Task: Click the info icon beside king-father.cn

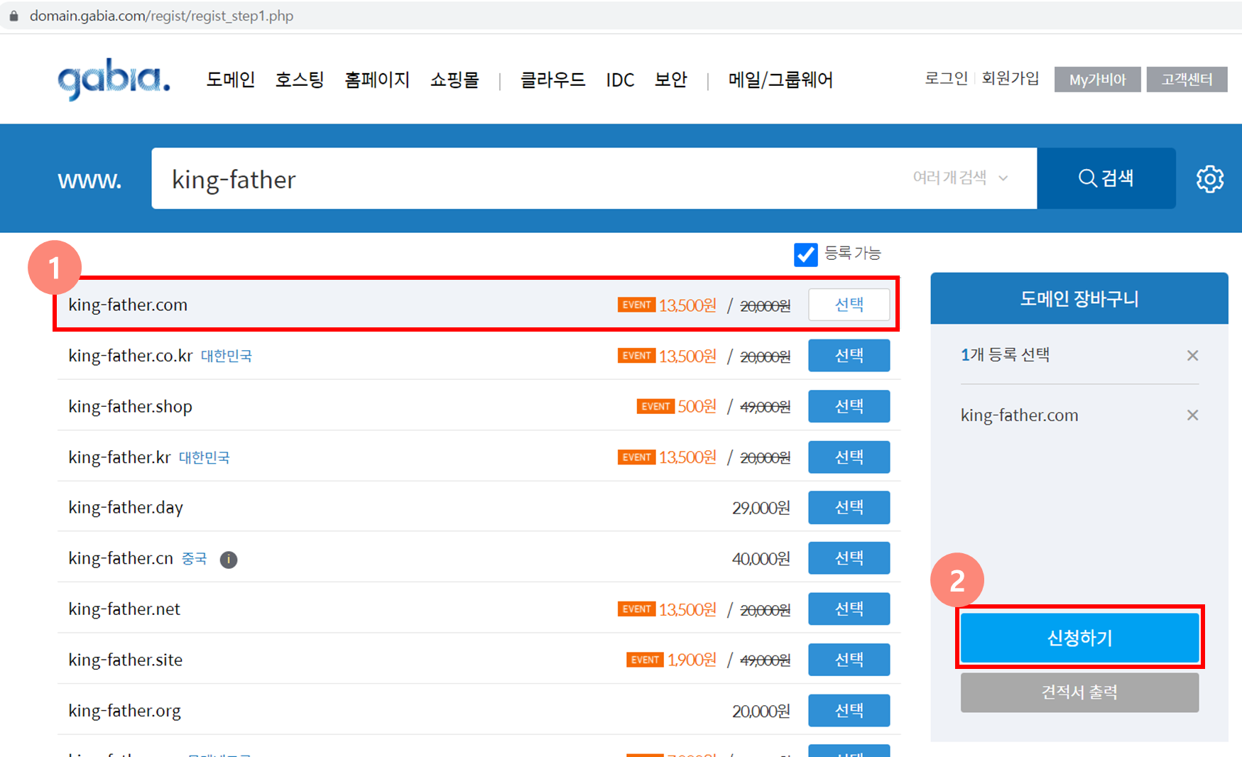Action: pyautogui.click(x=228, y=560)
